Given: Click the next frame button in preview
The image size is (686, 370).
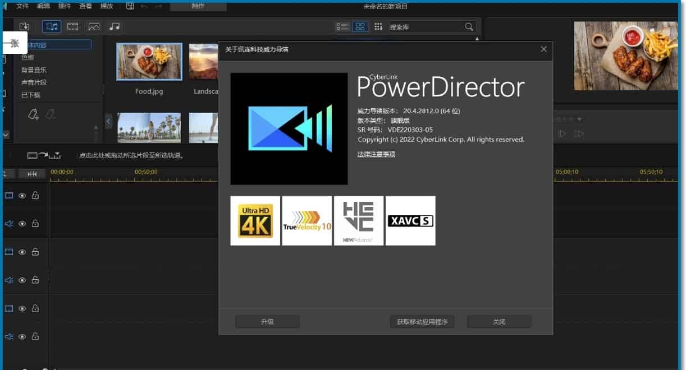Looking at the screenshot, I should click(x=562, y=133).
